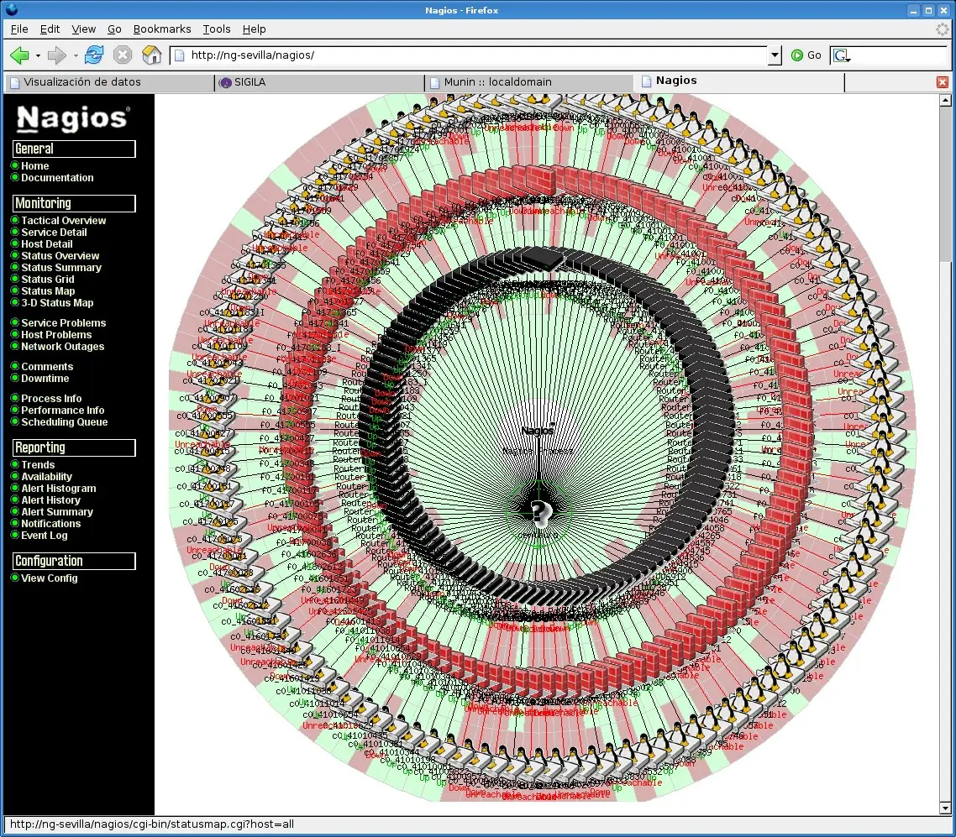Open Performance Info

click(x=62, y=411)
